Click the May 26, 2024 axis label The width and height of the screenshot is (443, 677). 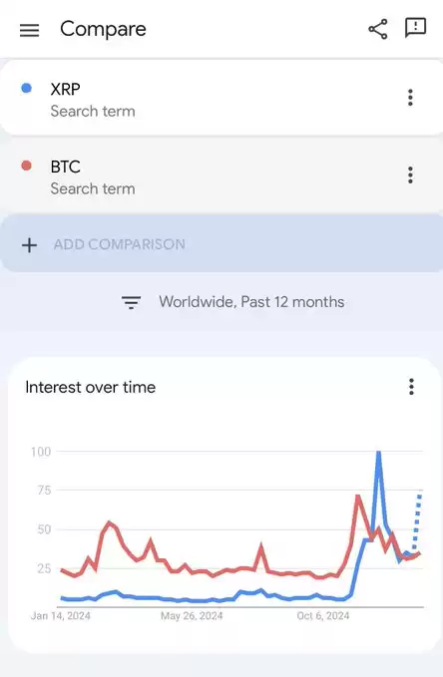click(x=192, y=616)
